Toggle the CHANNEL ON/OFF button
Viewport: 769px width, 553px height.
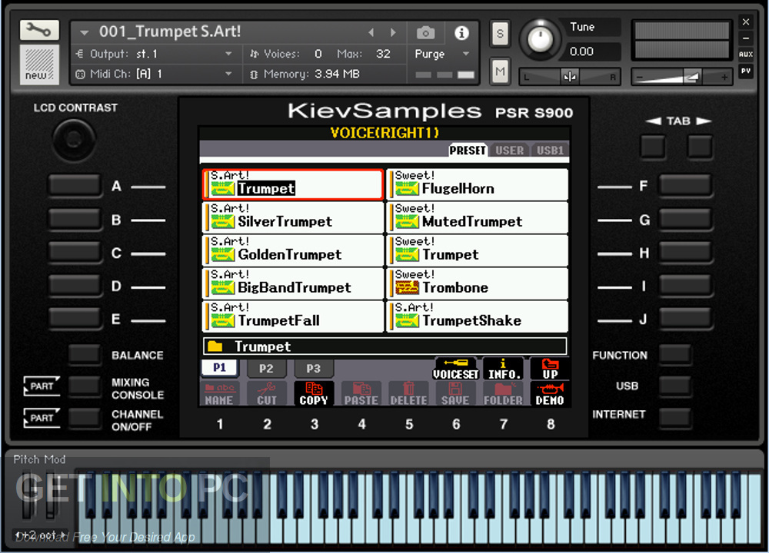[85, 418]
